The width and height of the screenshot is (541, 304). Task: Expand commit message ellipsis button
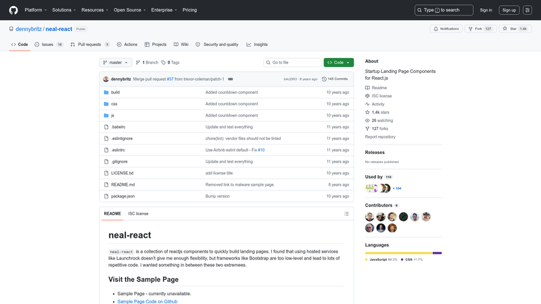point(231,79)
